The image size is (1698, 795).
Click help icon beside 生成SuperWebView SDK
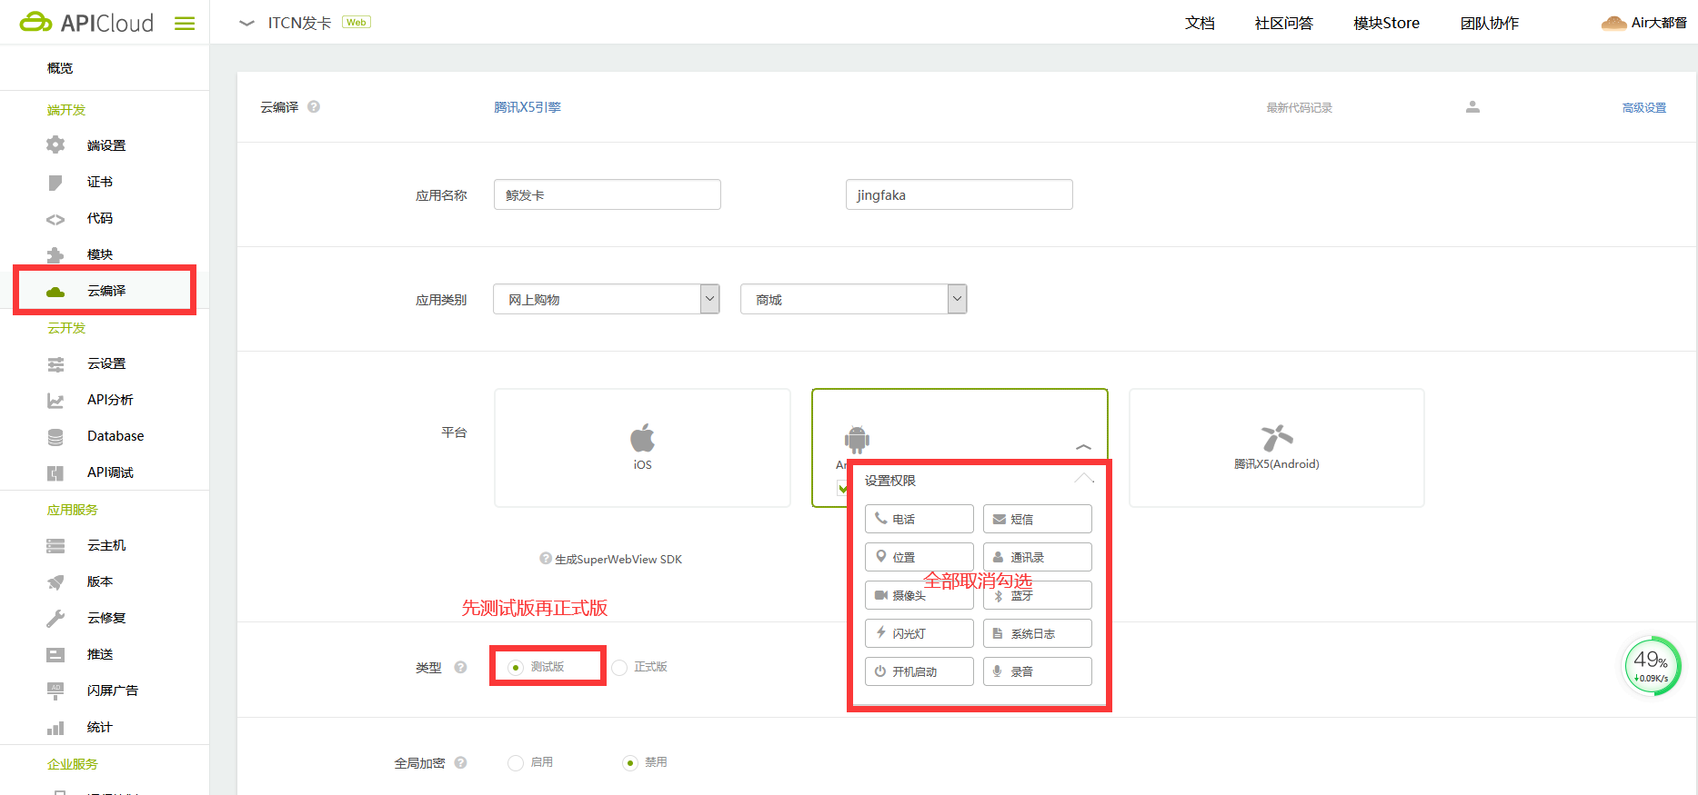(546, 559)
